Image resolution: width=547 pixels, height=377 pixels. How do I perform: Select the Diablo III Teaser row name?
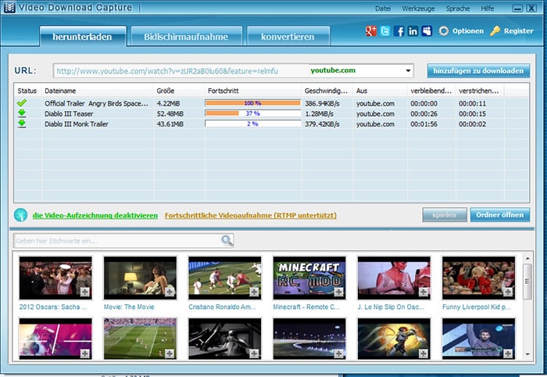click(69, 113)
